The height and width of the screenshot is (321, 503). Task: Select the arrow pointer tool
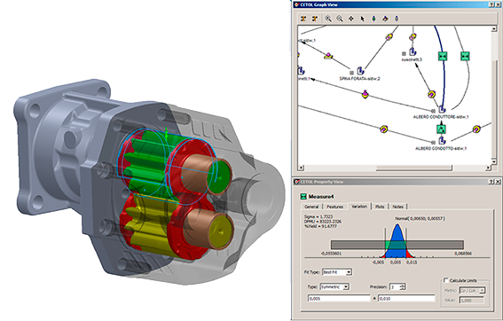click(x=363, y=19)
